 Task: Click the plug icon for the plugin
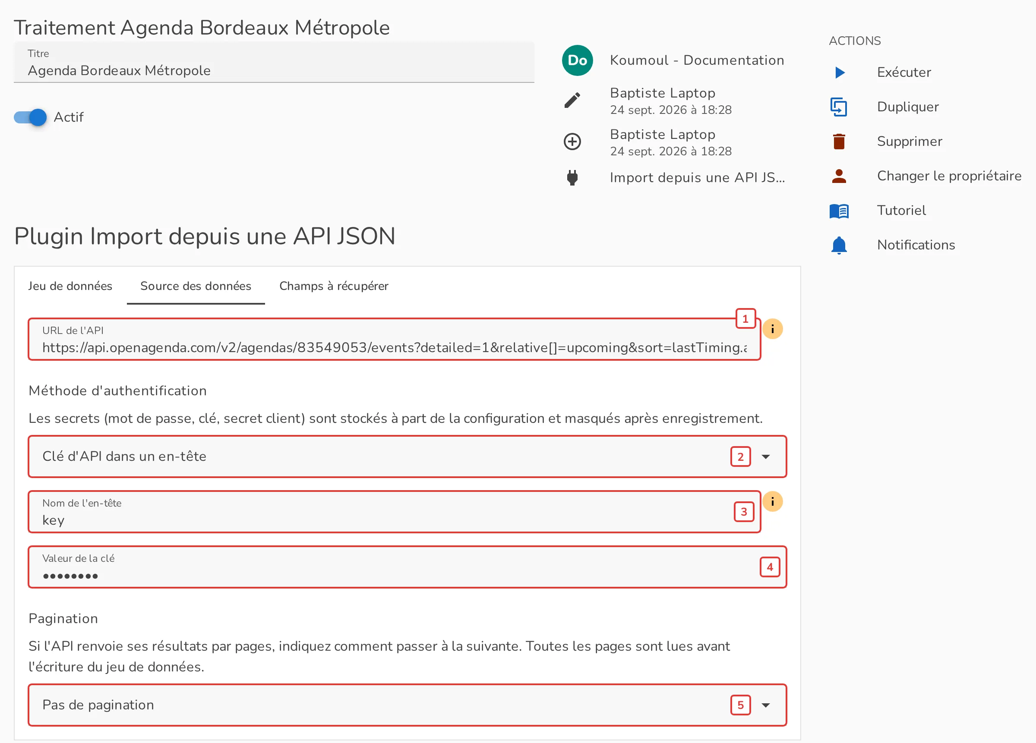tap(572, 177)
